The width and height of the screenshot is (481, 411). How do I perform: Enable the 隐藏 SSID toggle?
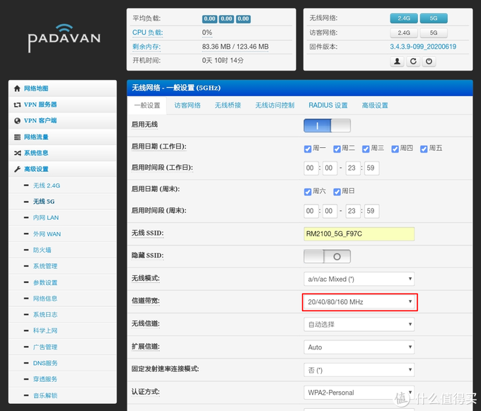point(327,257)
